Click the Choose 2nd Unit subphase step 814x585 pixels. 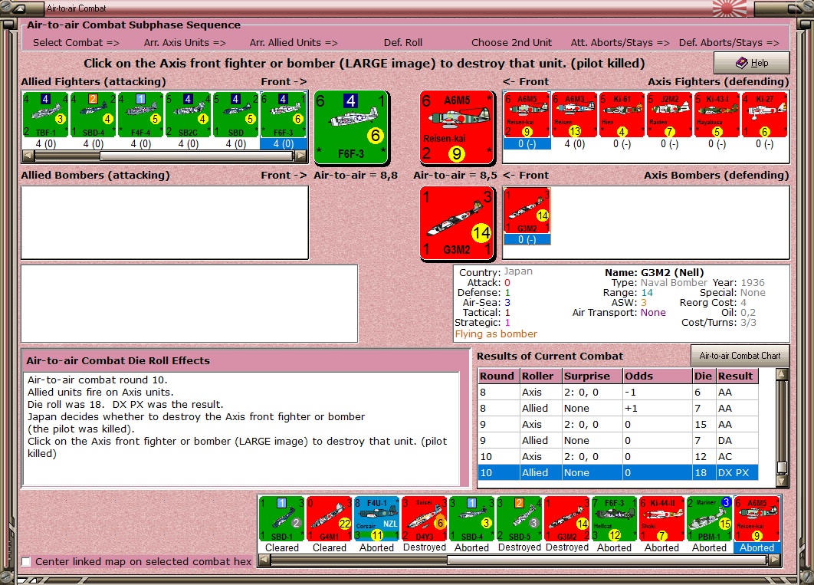click(x=512, y=43)
